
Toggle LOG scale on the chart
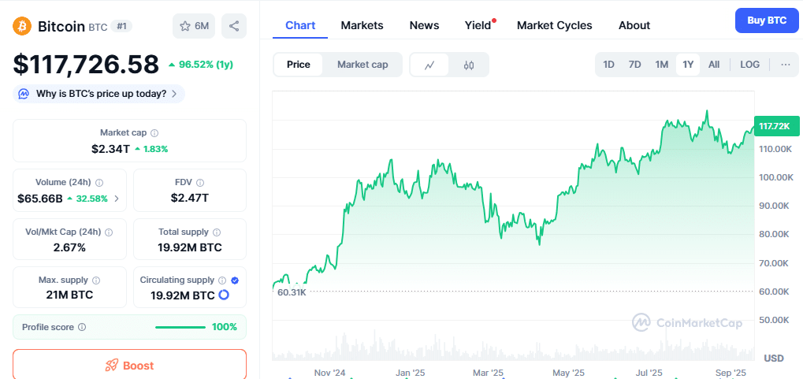[749, 65]
